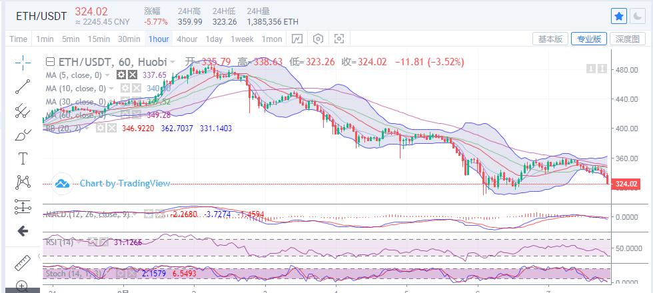Open settings gear for MA 30 indicator
Image resolution: width=653 pixels, height=293 pixels.
tap(125, 101)
